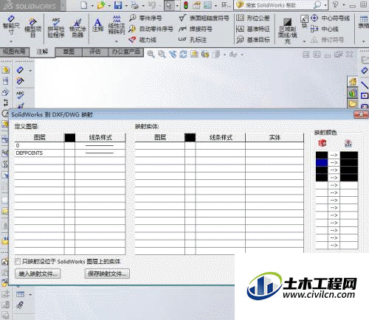Click the Model Items (模型项目) ribbon icon
Viewport: 369px width, 320px height.
[32, 28]
